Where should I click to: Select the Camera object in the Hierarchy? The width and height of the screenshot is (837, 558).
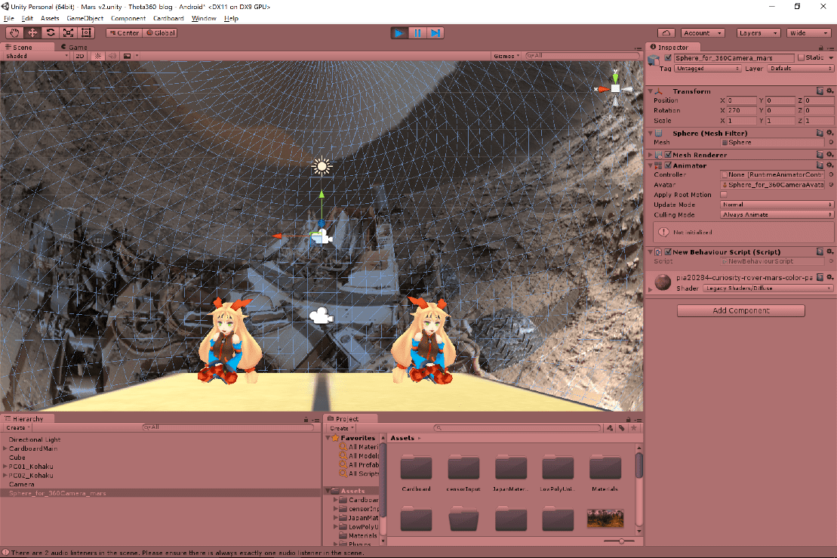[x=21, y=484]
